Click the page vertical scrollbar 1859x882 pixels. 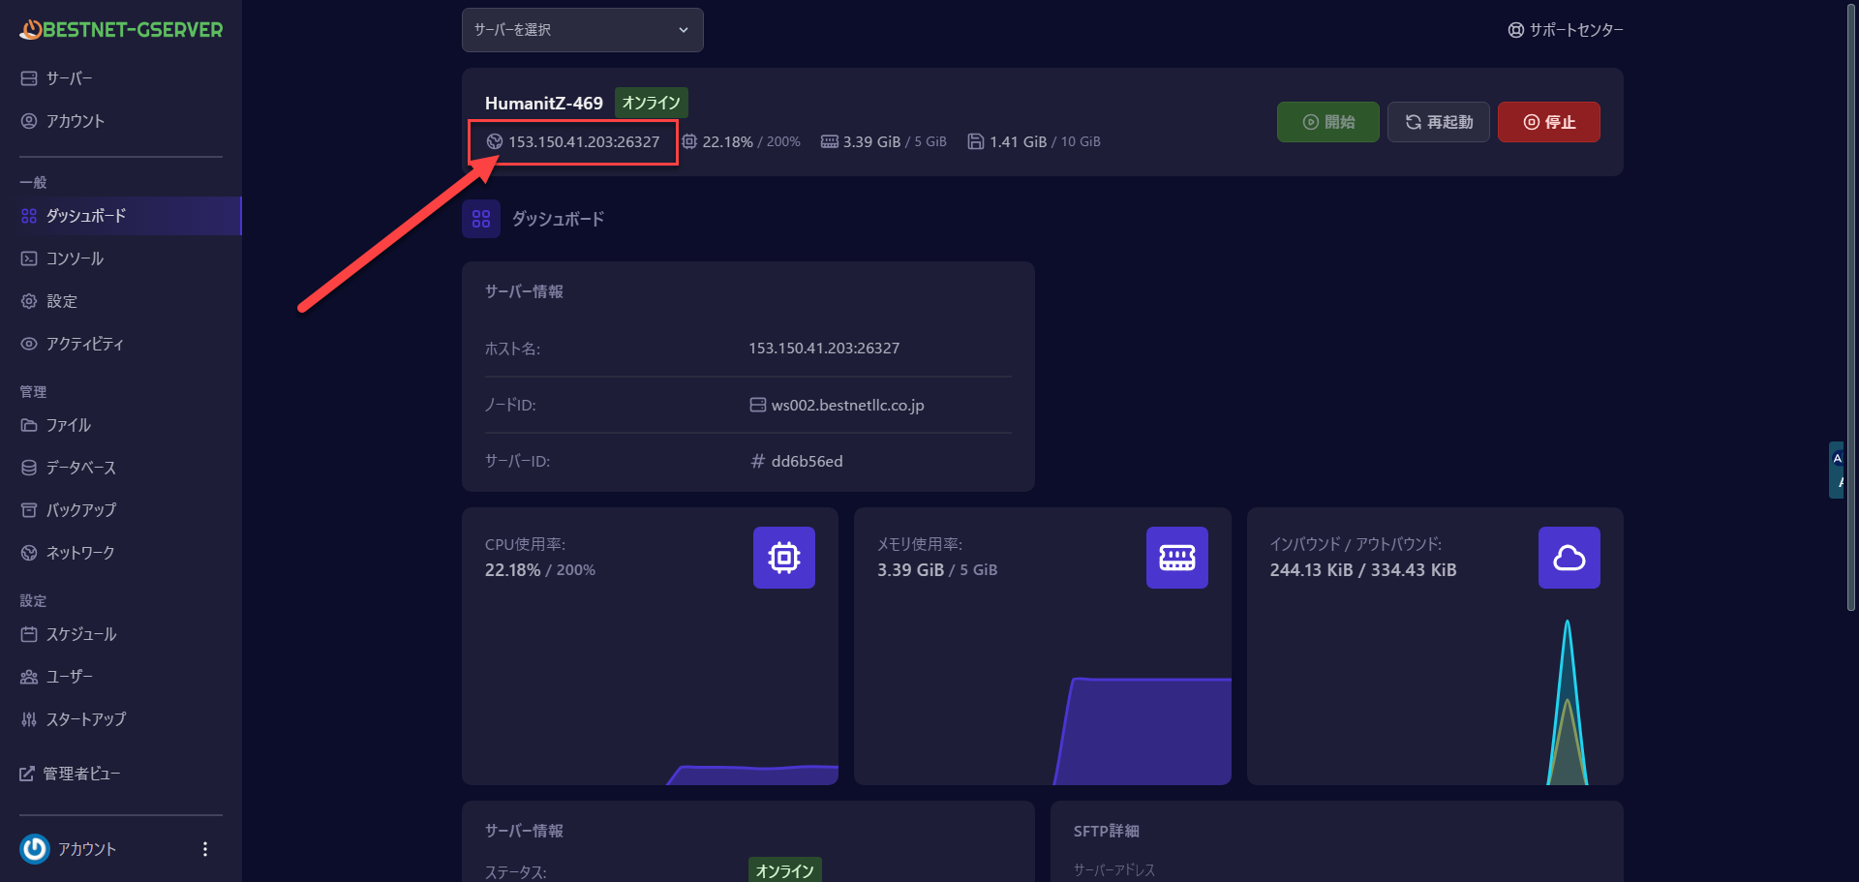pyautogui.click(x=1851, y=310)
